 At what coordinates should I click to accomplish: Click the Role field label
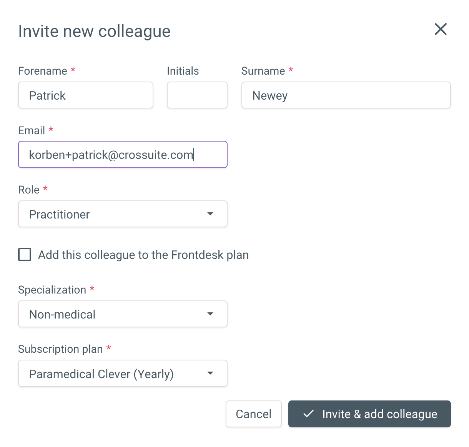[29, 190]
